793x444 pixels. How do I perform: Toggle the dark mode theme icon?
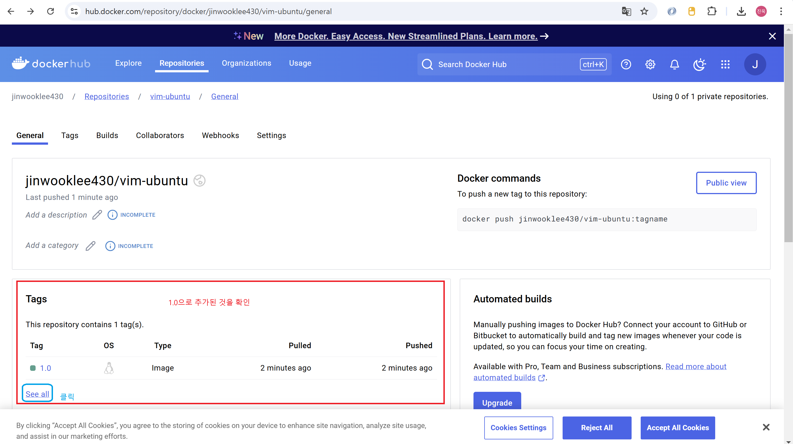point(699,64)
